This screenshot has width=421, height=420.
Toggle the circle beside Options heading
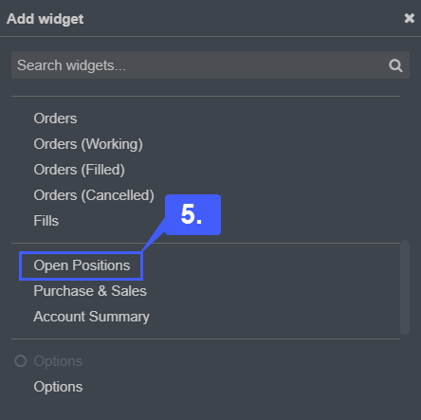[21, 361]
